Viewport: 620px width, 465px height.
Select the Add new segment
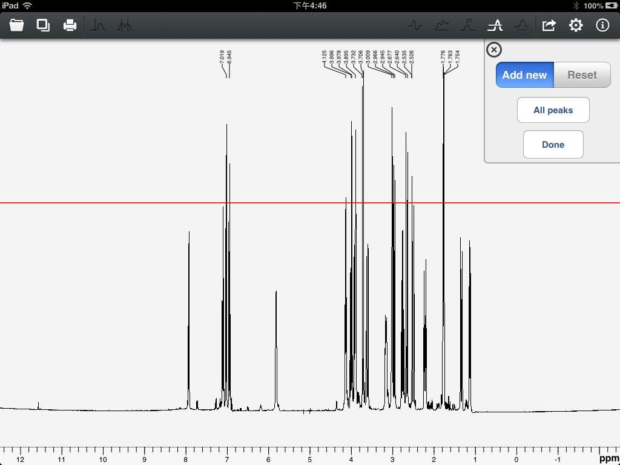coord(525,74)
